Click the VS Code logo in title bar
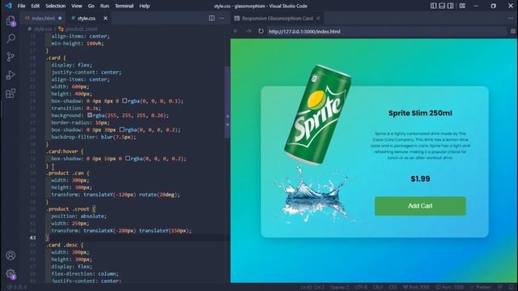 pyautogui.click(x=8, y=6)
